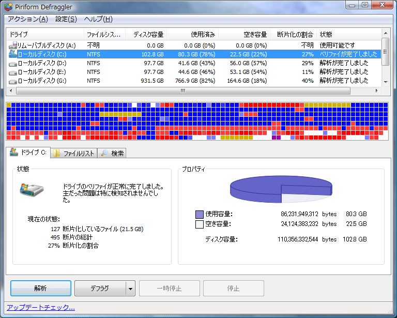
Task: Click the ディスク容量: label in properties
Action: [221, 239]
